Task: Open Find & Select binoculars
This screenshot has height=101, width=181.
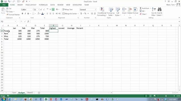Action: pos(160,12)
